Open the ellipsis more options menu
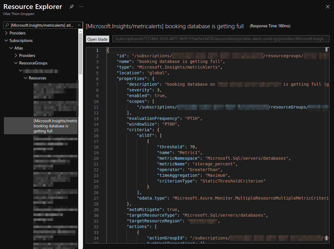This screenshot has width=334, height=249. click(81, 6)
